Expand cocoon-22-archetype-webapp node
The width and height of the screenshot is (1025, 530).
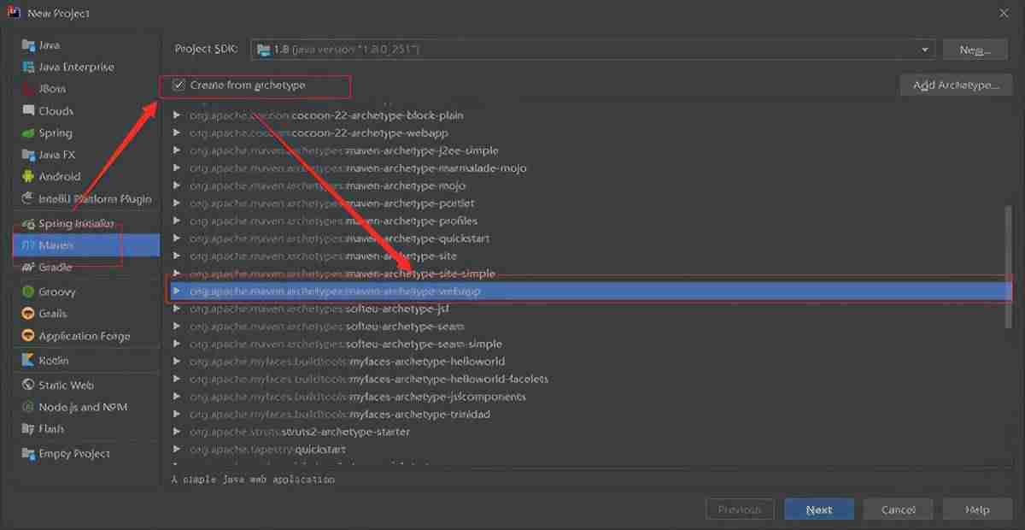coord(177,133)
